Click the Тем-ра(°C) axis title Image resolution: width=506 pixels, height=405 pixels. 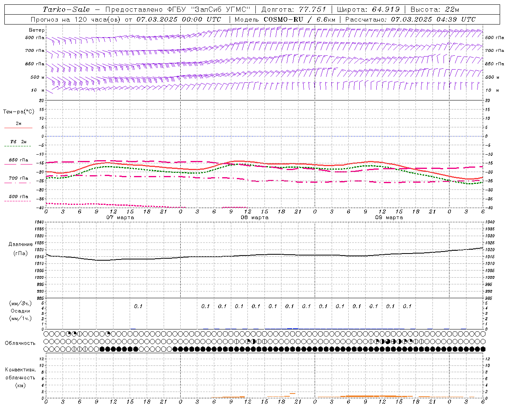(19, 112)
